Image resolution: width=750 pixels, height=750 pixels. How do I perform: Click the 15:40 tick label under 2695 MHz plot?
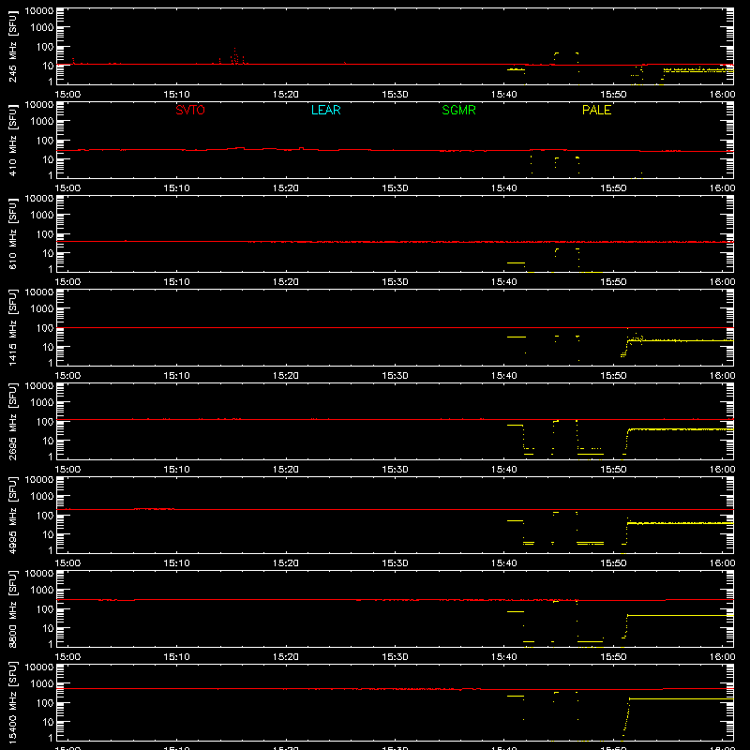pyautogui.click(x=503, y=470)
